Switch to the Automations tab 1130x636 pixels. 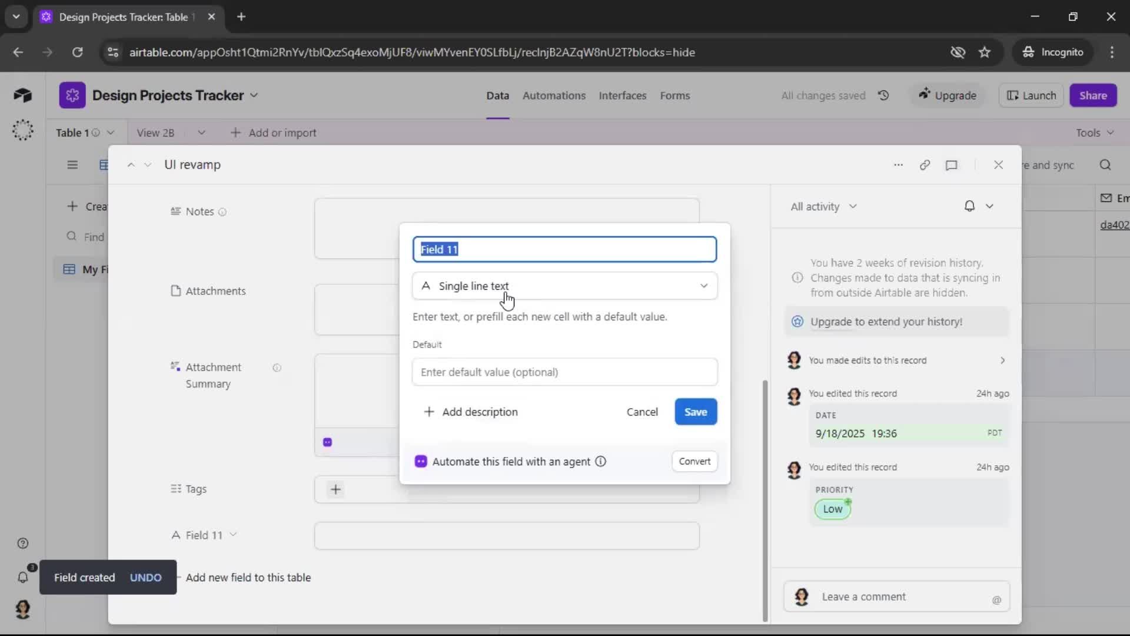[x=554, y=95]
